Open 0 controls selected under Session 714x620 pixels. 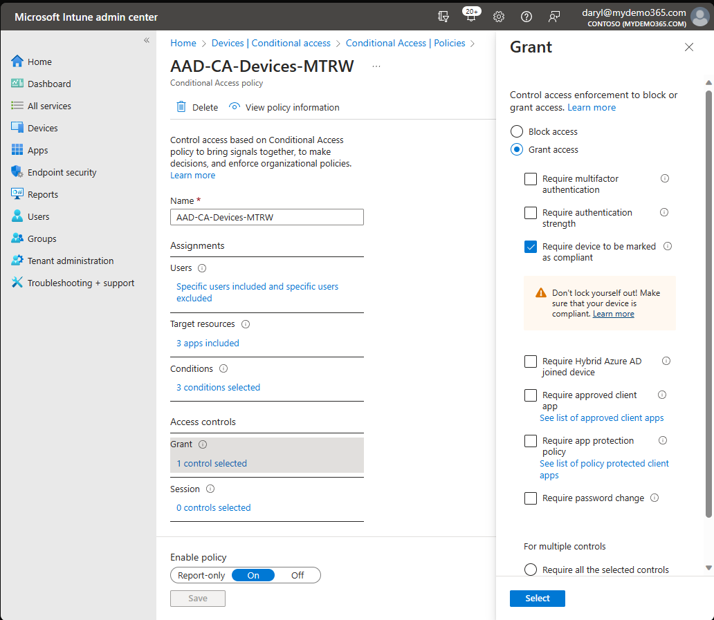(x=214, y=507)
